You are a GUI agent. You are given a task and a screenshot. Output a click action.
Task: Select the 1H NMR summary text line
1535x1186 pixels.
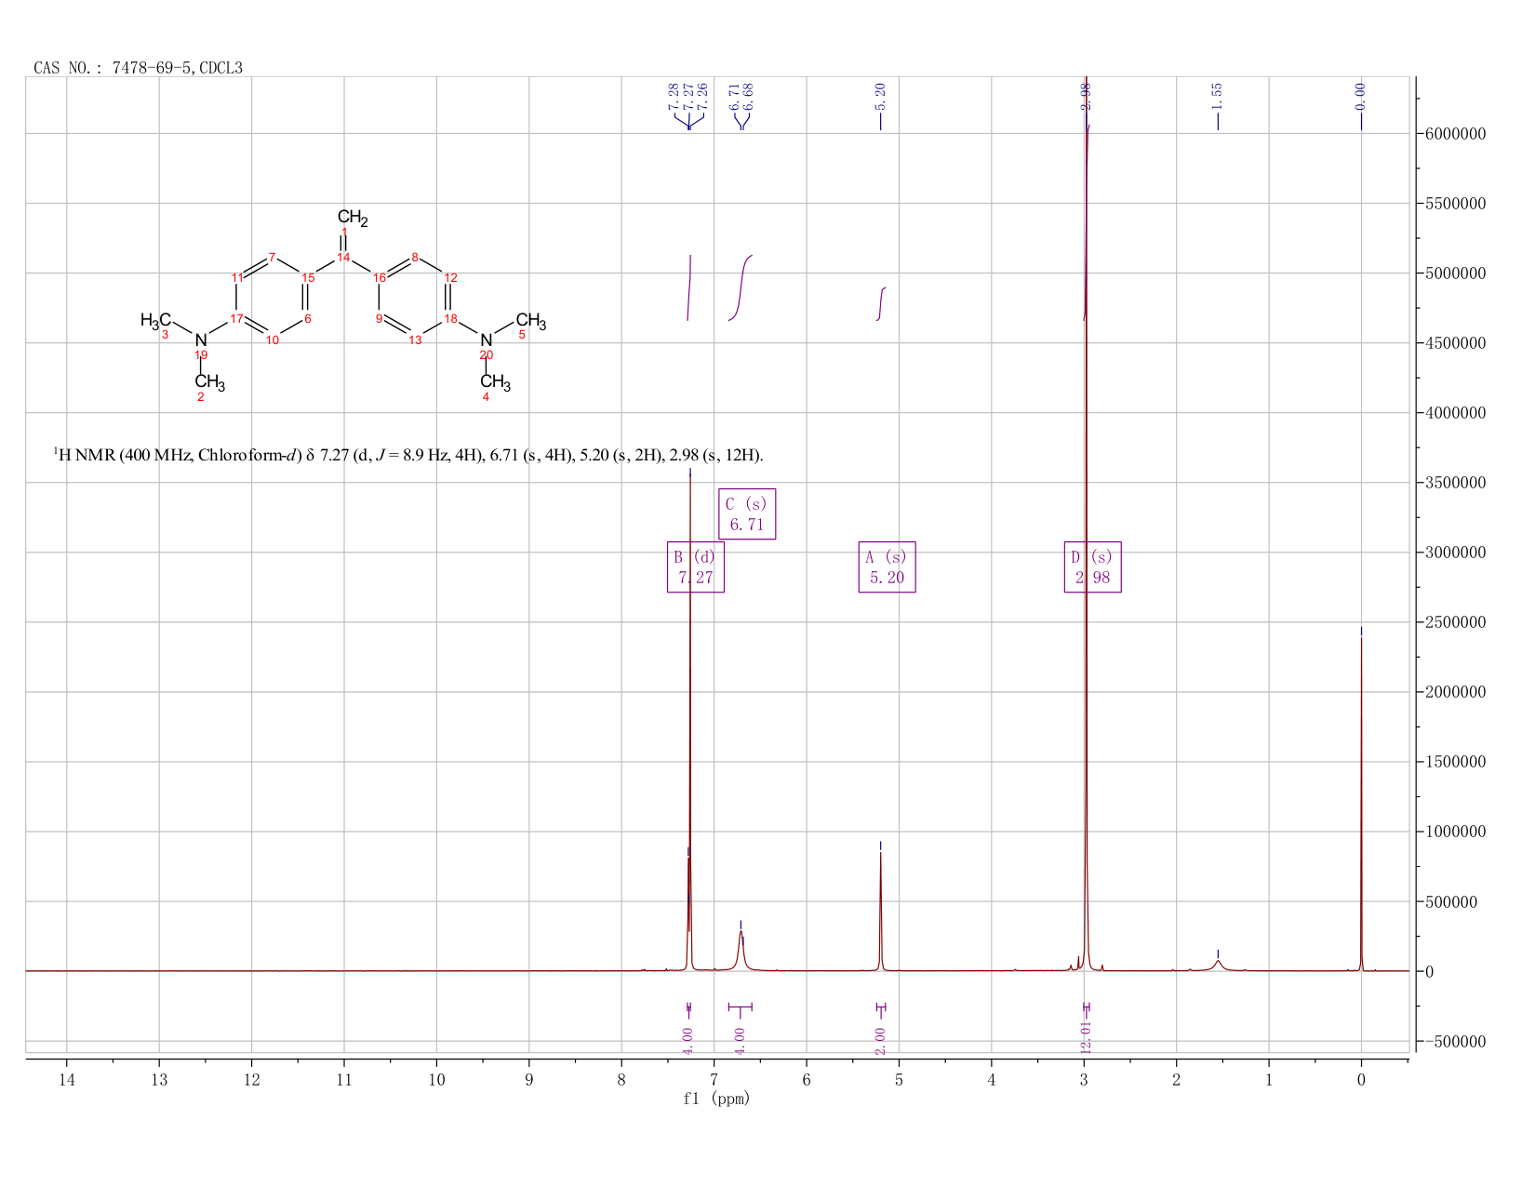click(408, 455)
